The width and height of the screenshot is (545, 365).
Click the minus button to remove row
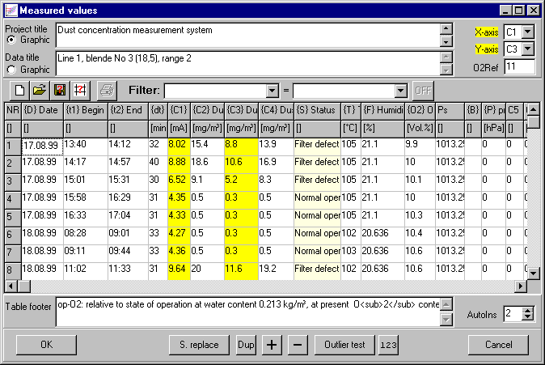(297, 344)
